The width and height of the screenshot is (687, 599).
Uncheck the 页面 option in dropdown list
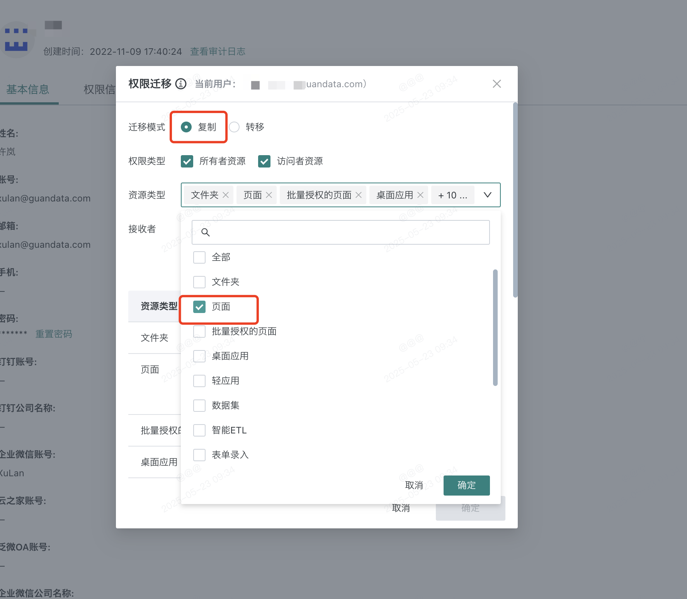point(199,307)
